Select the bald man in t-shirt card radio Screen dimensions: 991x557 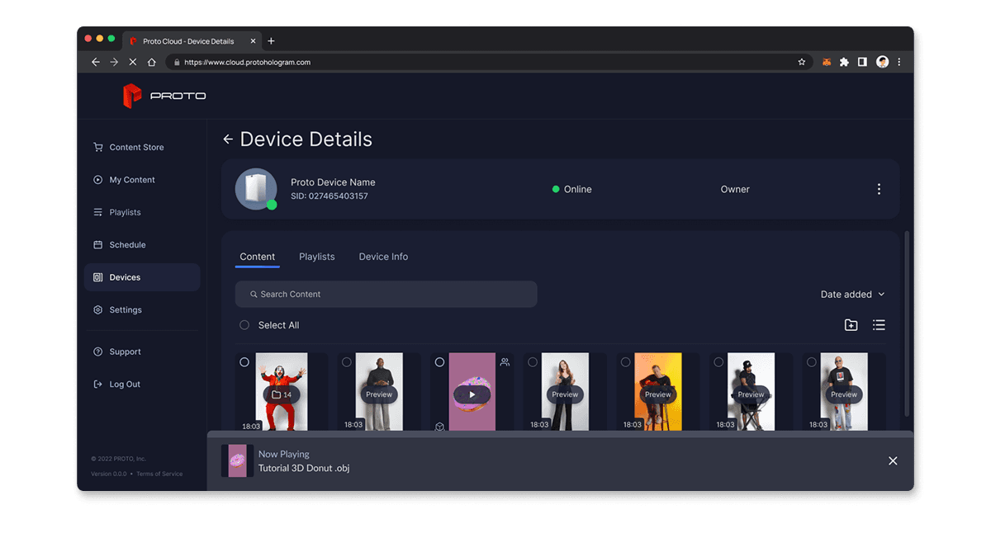pos(812,362)
